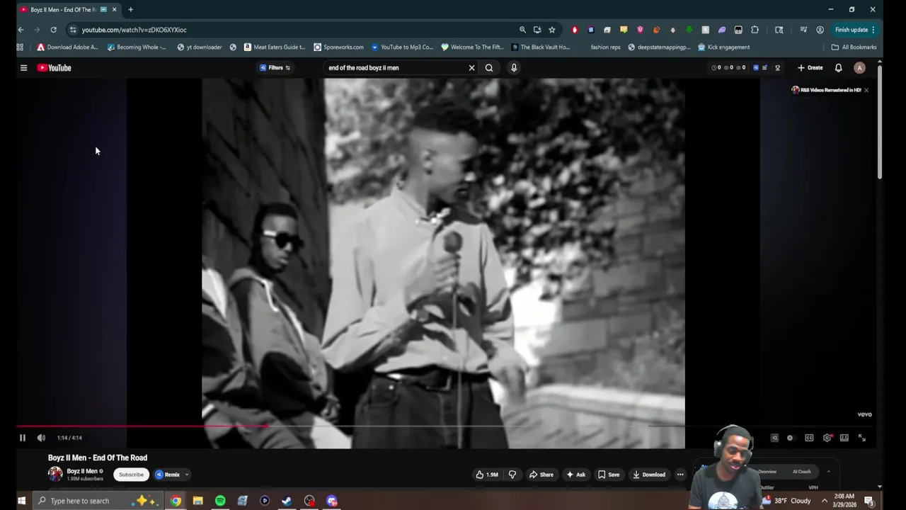
Task: Click the Ask button
Action: tap(576, 475)
